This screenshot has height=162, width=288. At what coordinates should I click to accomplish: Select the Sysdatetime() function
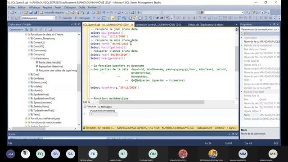click(41, 94)
